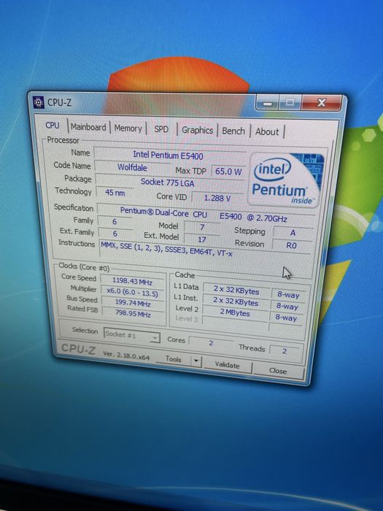This screenshot has height=511, width=383.
Task: Click the Level 2 value 2 MBytes
Action: point(235,312)
